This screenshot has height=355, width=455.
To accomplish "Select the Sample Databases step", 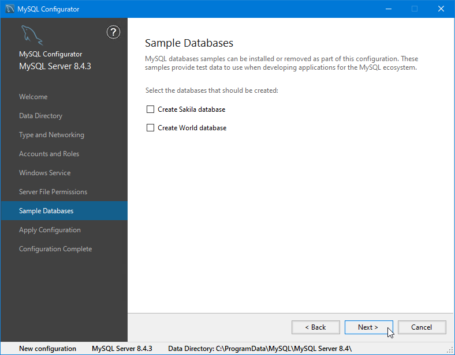I will [64, 211].
